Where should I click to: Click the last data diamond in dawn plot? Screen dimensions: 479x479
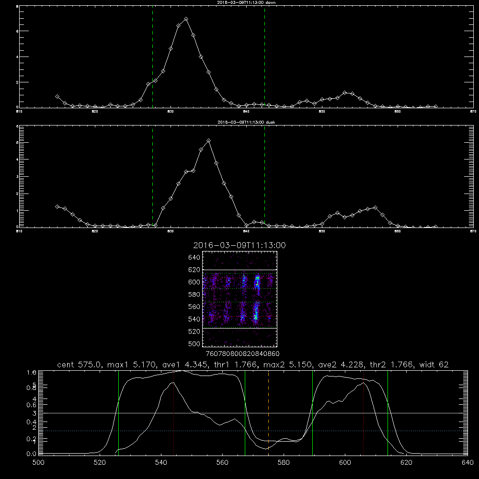435,106
